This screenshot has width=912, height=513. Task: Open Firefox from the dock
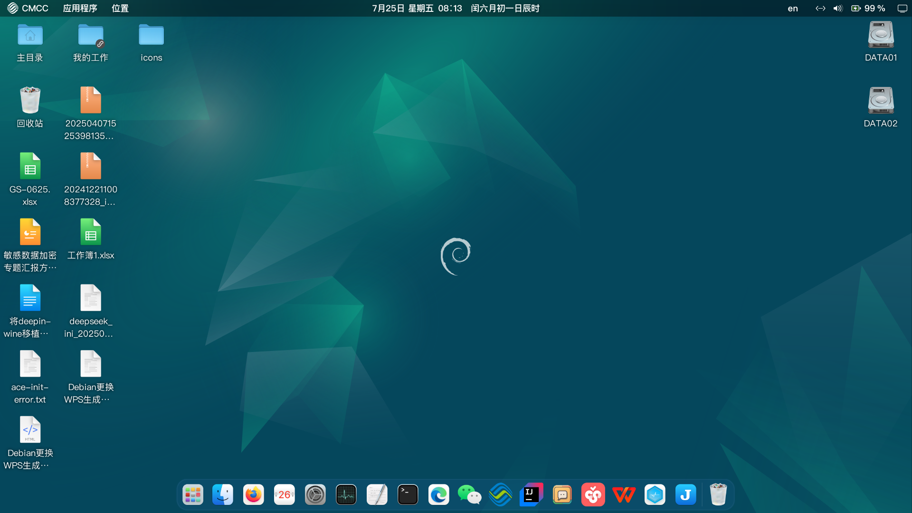point(253,495)
